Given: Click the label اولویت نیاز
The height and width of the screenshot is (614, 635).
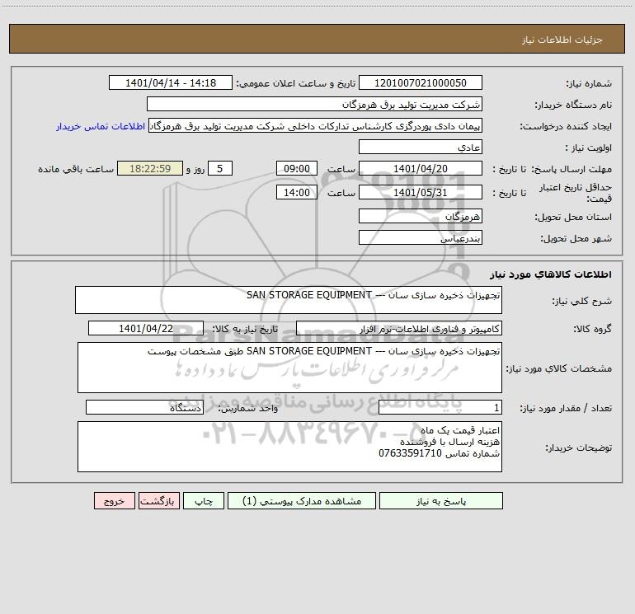Looking at the screenshot, I should click(588, 148).
